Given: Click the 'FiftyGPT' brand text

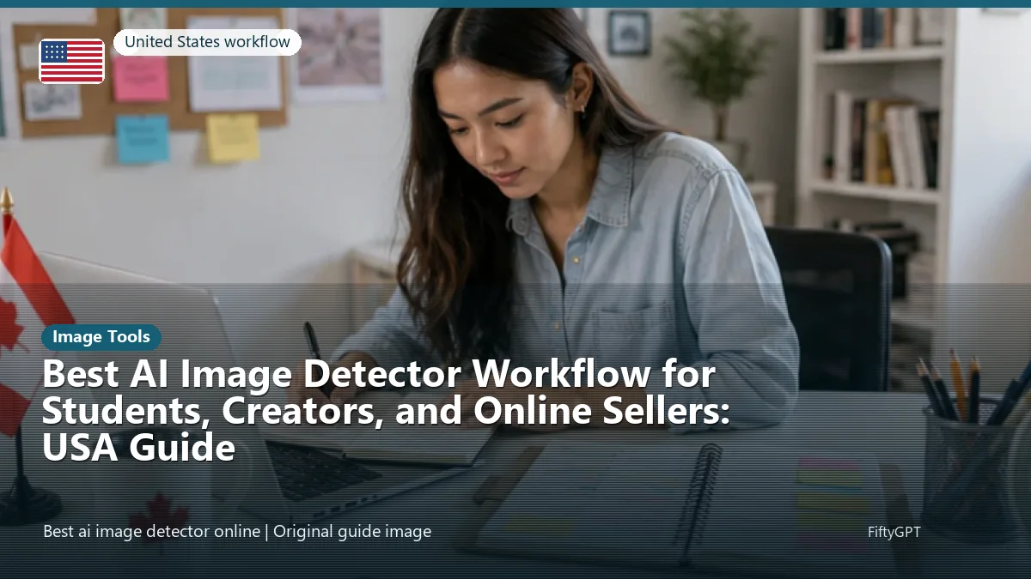Looking at the screenshot, I should (x=894, y=532).
